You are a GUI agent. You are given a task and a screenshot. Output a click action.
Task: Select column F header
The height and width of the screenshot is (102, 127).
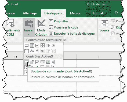[99, 57]
